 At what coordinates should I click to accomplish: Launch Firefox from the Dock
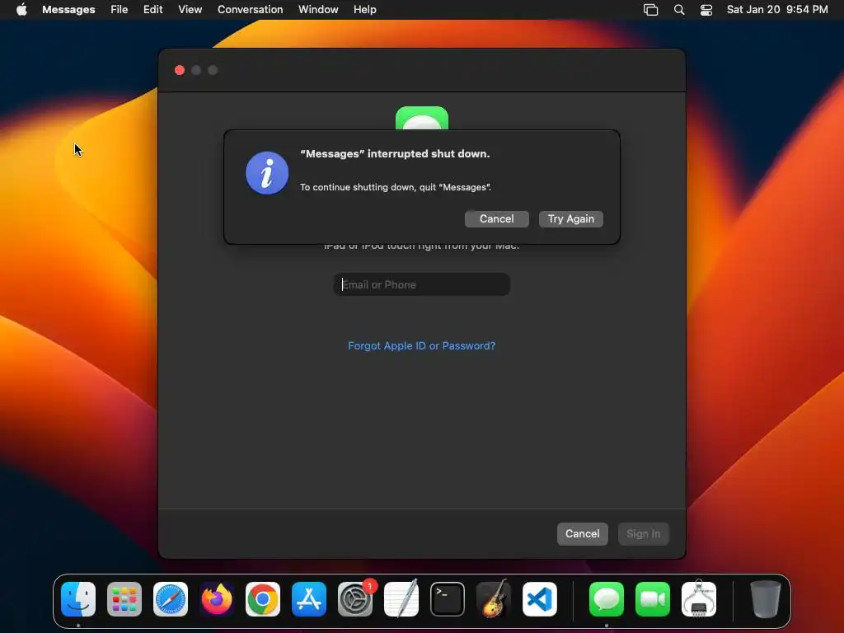point(217,599)
